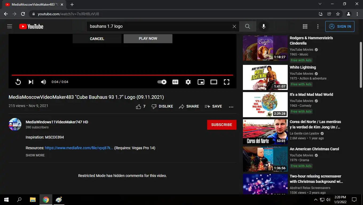Screen dimensions: 363x205
Task: Sign in to YouTube
Action: (x=340, y=26)
